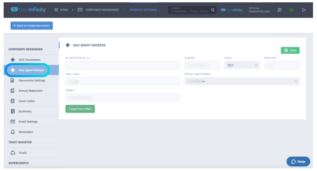Open the State dropdown showing QLD
This screenshot has width=317, height=171.
(x=242, y=65)
